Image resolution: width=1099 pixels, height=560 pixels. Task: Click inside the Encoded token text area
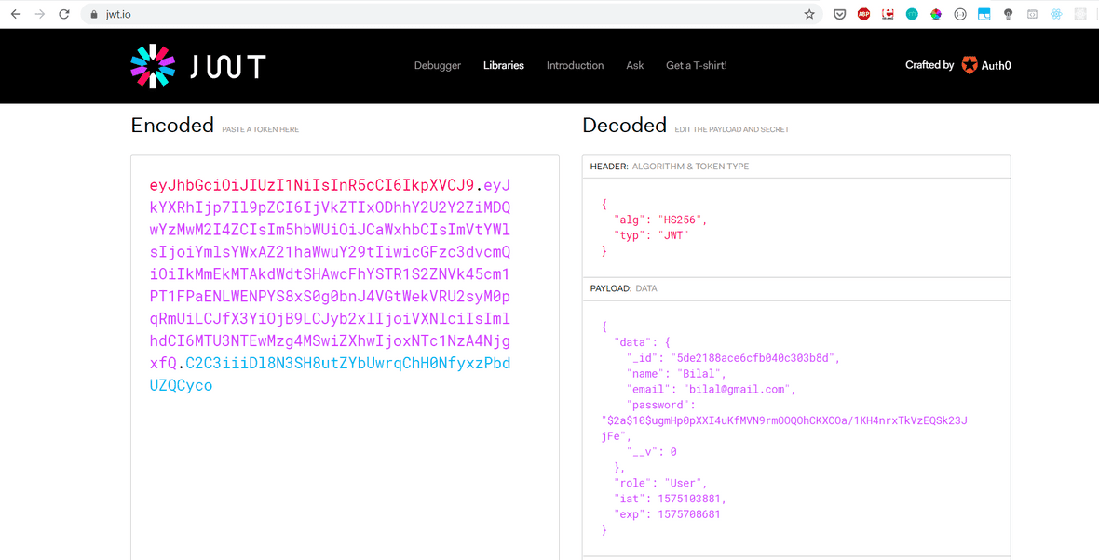click(345, 465)
